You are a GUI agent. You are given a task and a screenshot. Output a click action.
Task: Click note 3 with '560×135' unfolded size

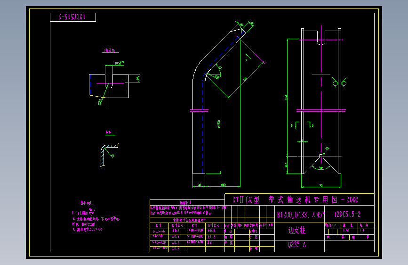coord(88,230)
